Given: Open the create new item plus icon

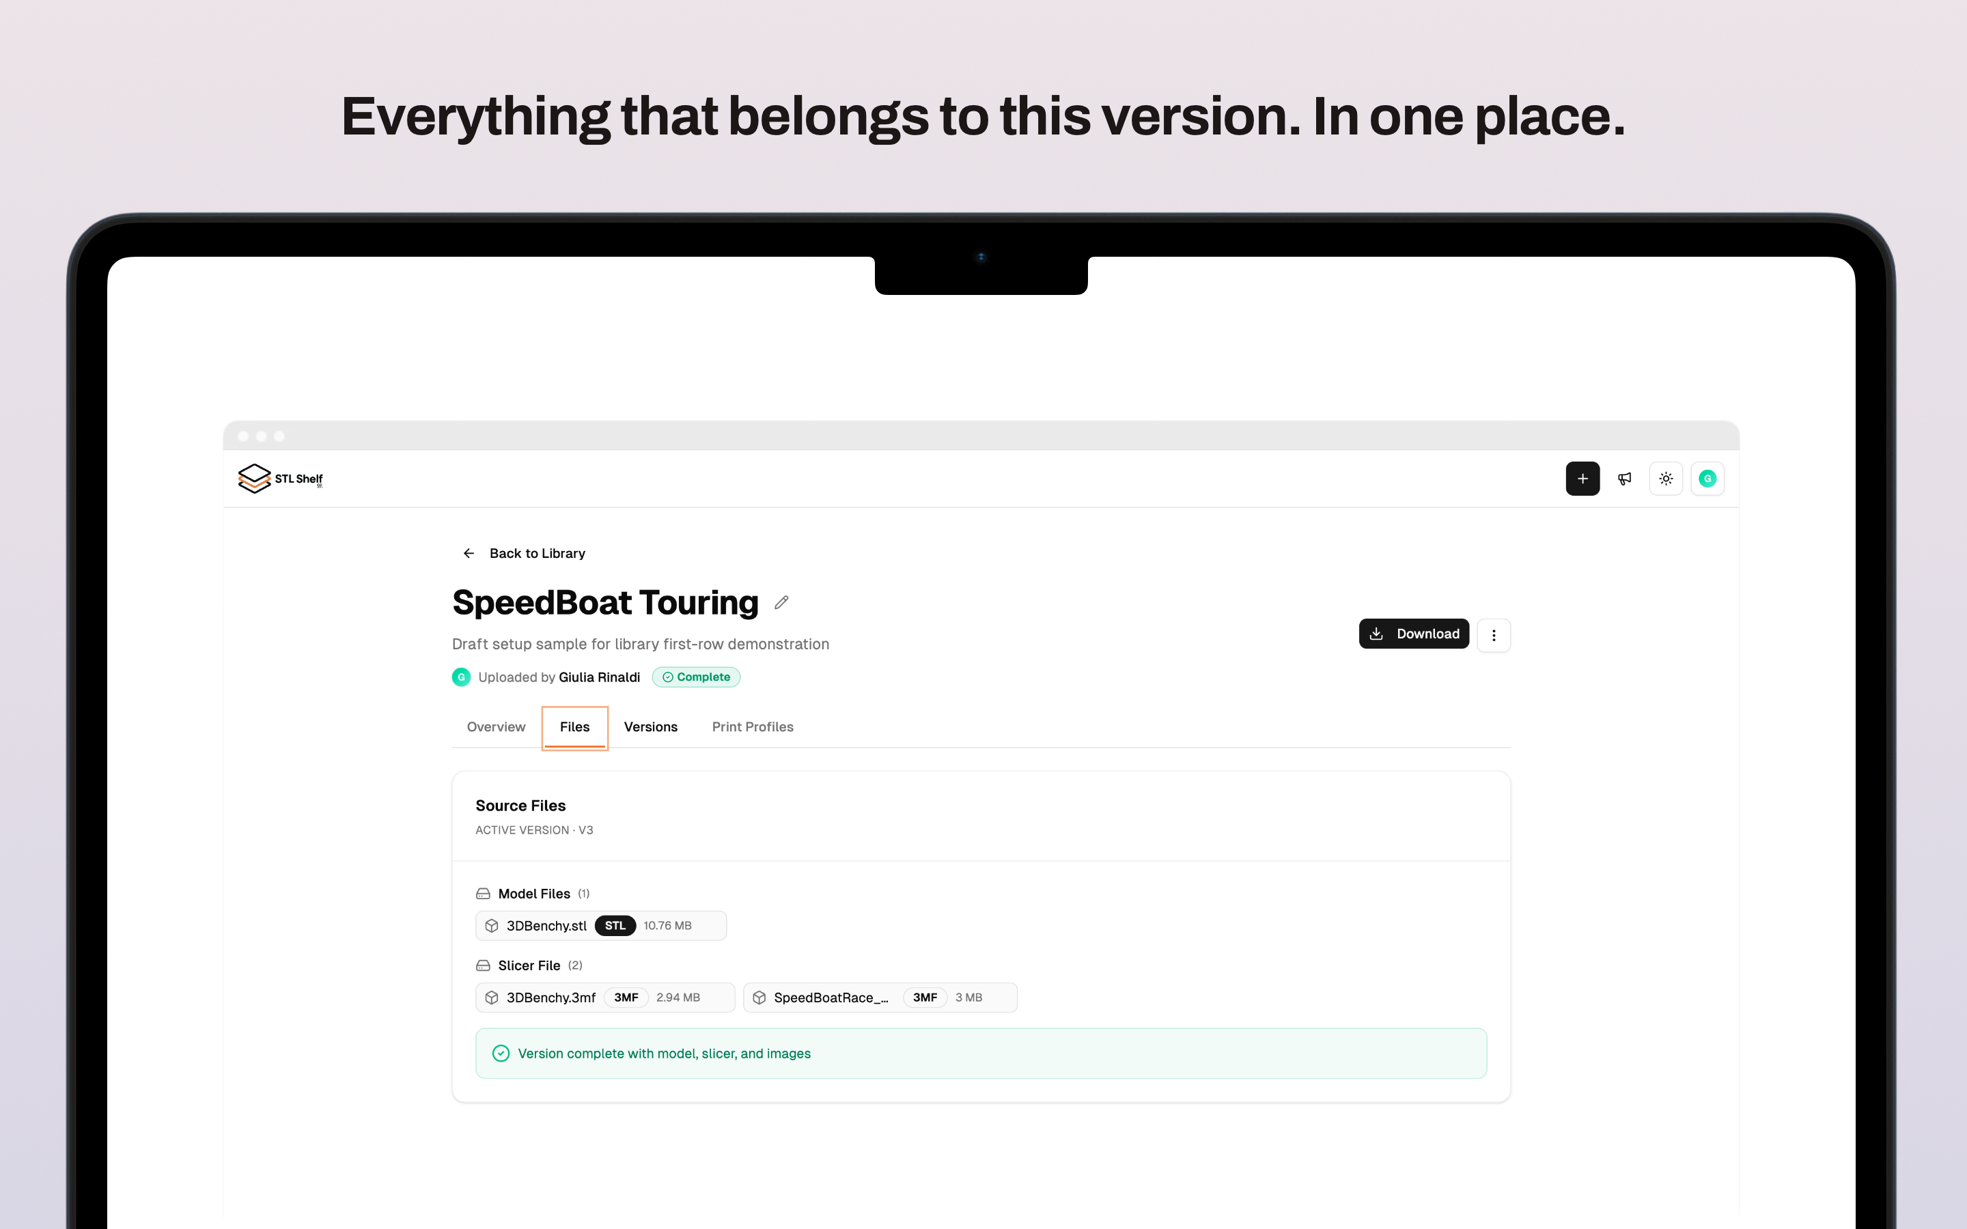Looking at the screenshot, I should point(1582,479).
